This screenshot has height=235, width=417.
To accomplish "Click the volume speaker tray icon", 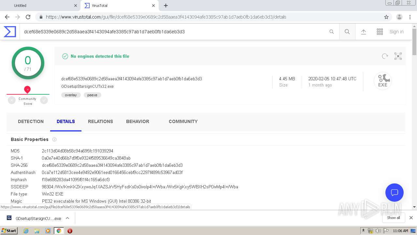I will (378, 231).
